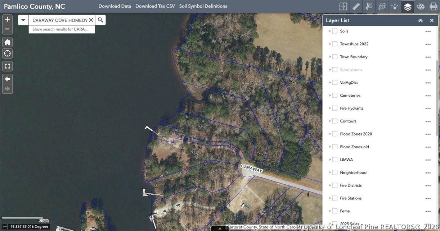Click the My Location target button

point(7,54)
